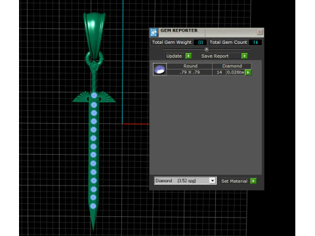Click the Update button label
The width and height of the screenshot is (315, 236).
pyautogui.click(x=174, y=56)
